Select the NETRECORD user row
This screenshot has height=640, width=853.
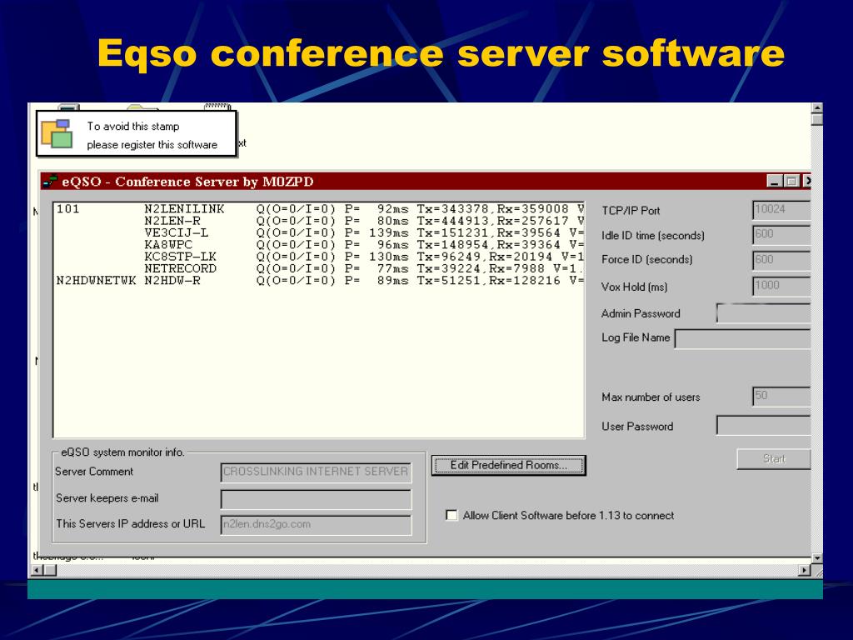tap(320, 269)
